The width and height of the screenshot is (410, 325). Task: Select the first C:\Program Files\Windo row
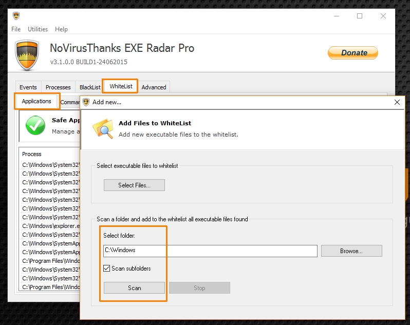pyautogui.click(x=51, y=261)
